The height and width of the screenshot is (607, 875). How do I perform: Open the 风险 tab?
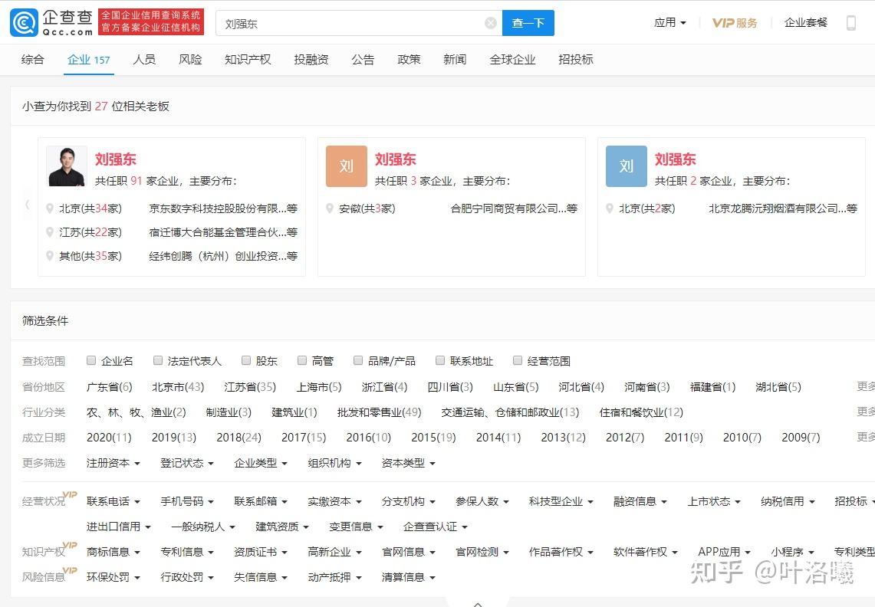coord(190,60)
